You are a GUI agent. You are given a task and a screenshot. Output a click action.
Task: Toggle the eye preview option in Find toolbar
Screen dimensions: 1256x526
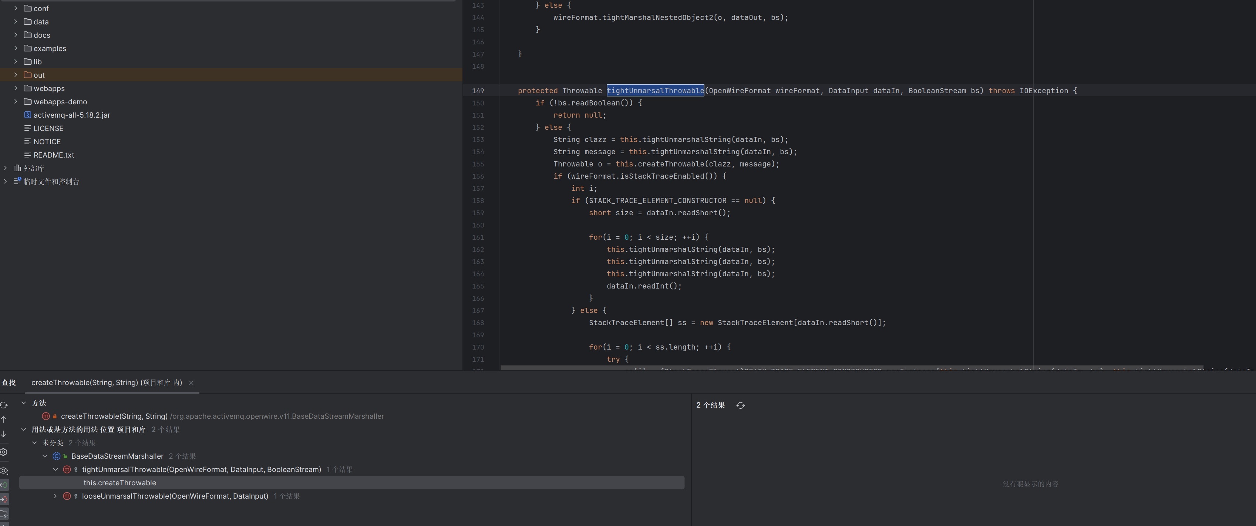click(x=4, y=471)
